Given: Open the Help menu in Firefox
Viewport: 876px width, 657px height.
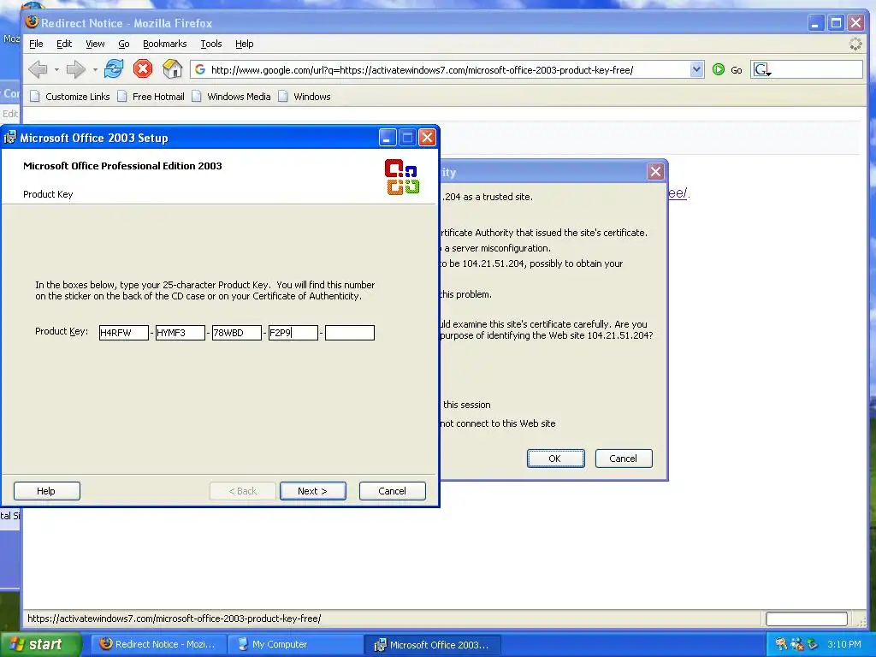Looking at the screenshot, I should (x=244, y=44).
